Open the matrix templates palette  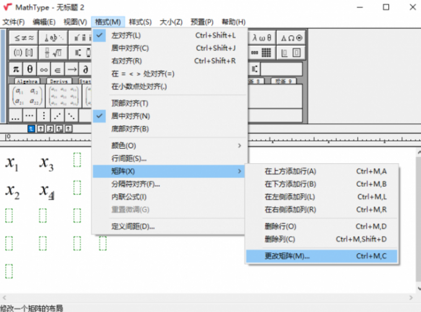coord(262,53)
